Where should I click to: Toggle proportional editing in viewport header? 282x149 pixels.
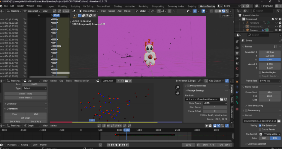tap(169, 11)
